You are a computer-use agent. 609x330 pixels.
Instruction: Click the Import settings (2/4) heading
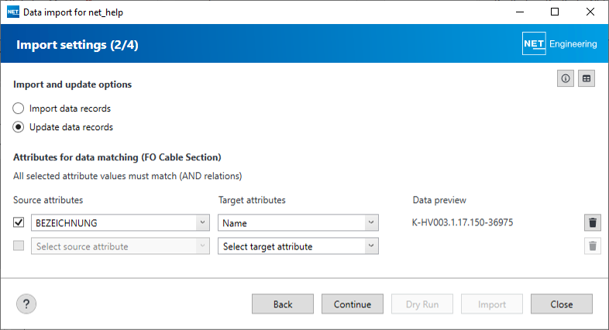(77, 45)
